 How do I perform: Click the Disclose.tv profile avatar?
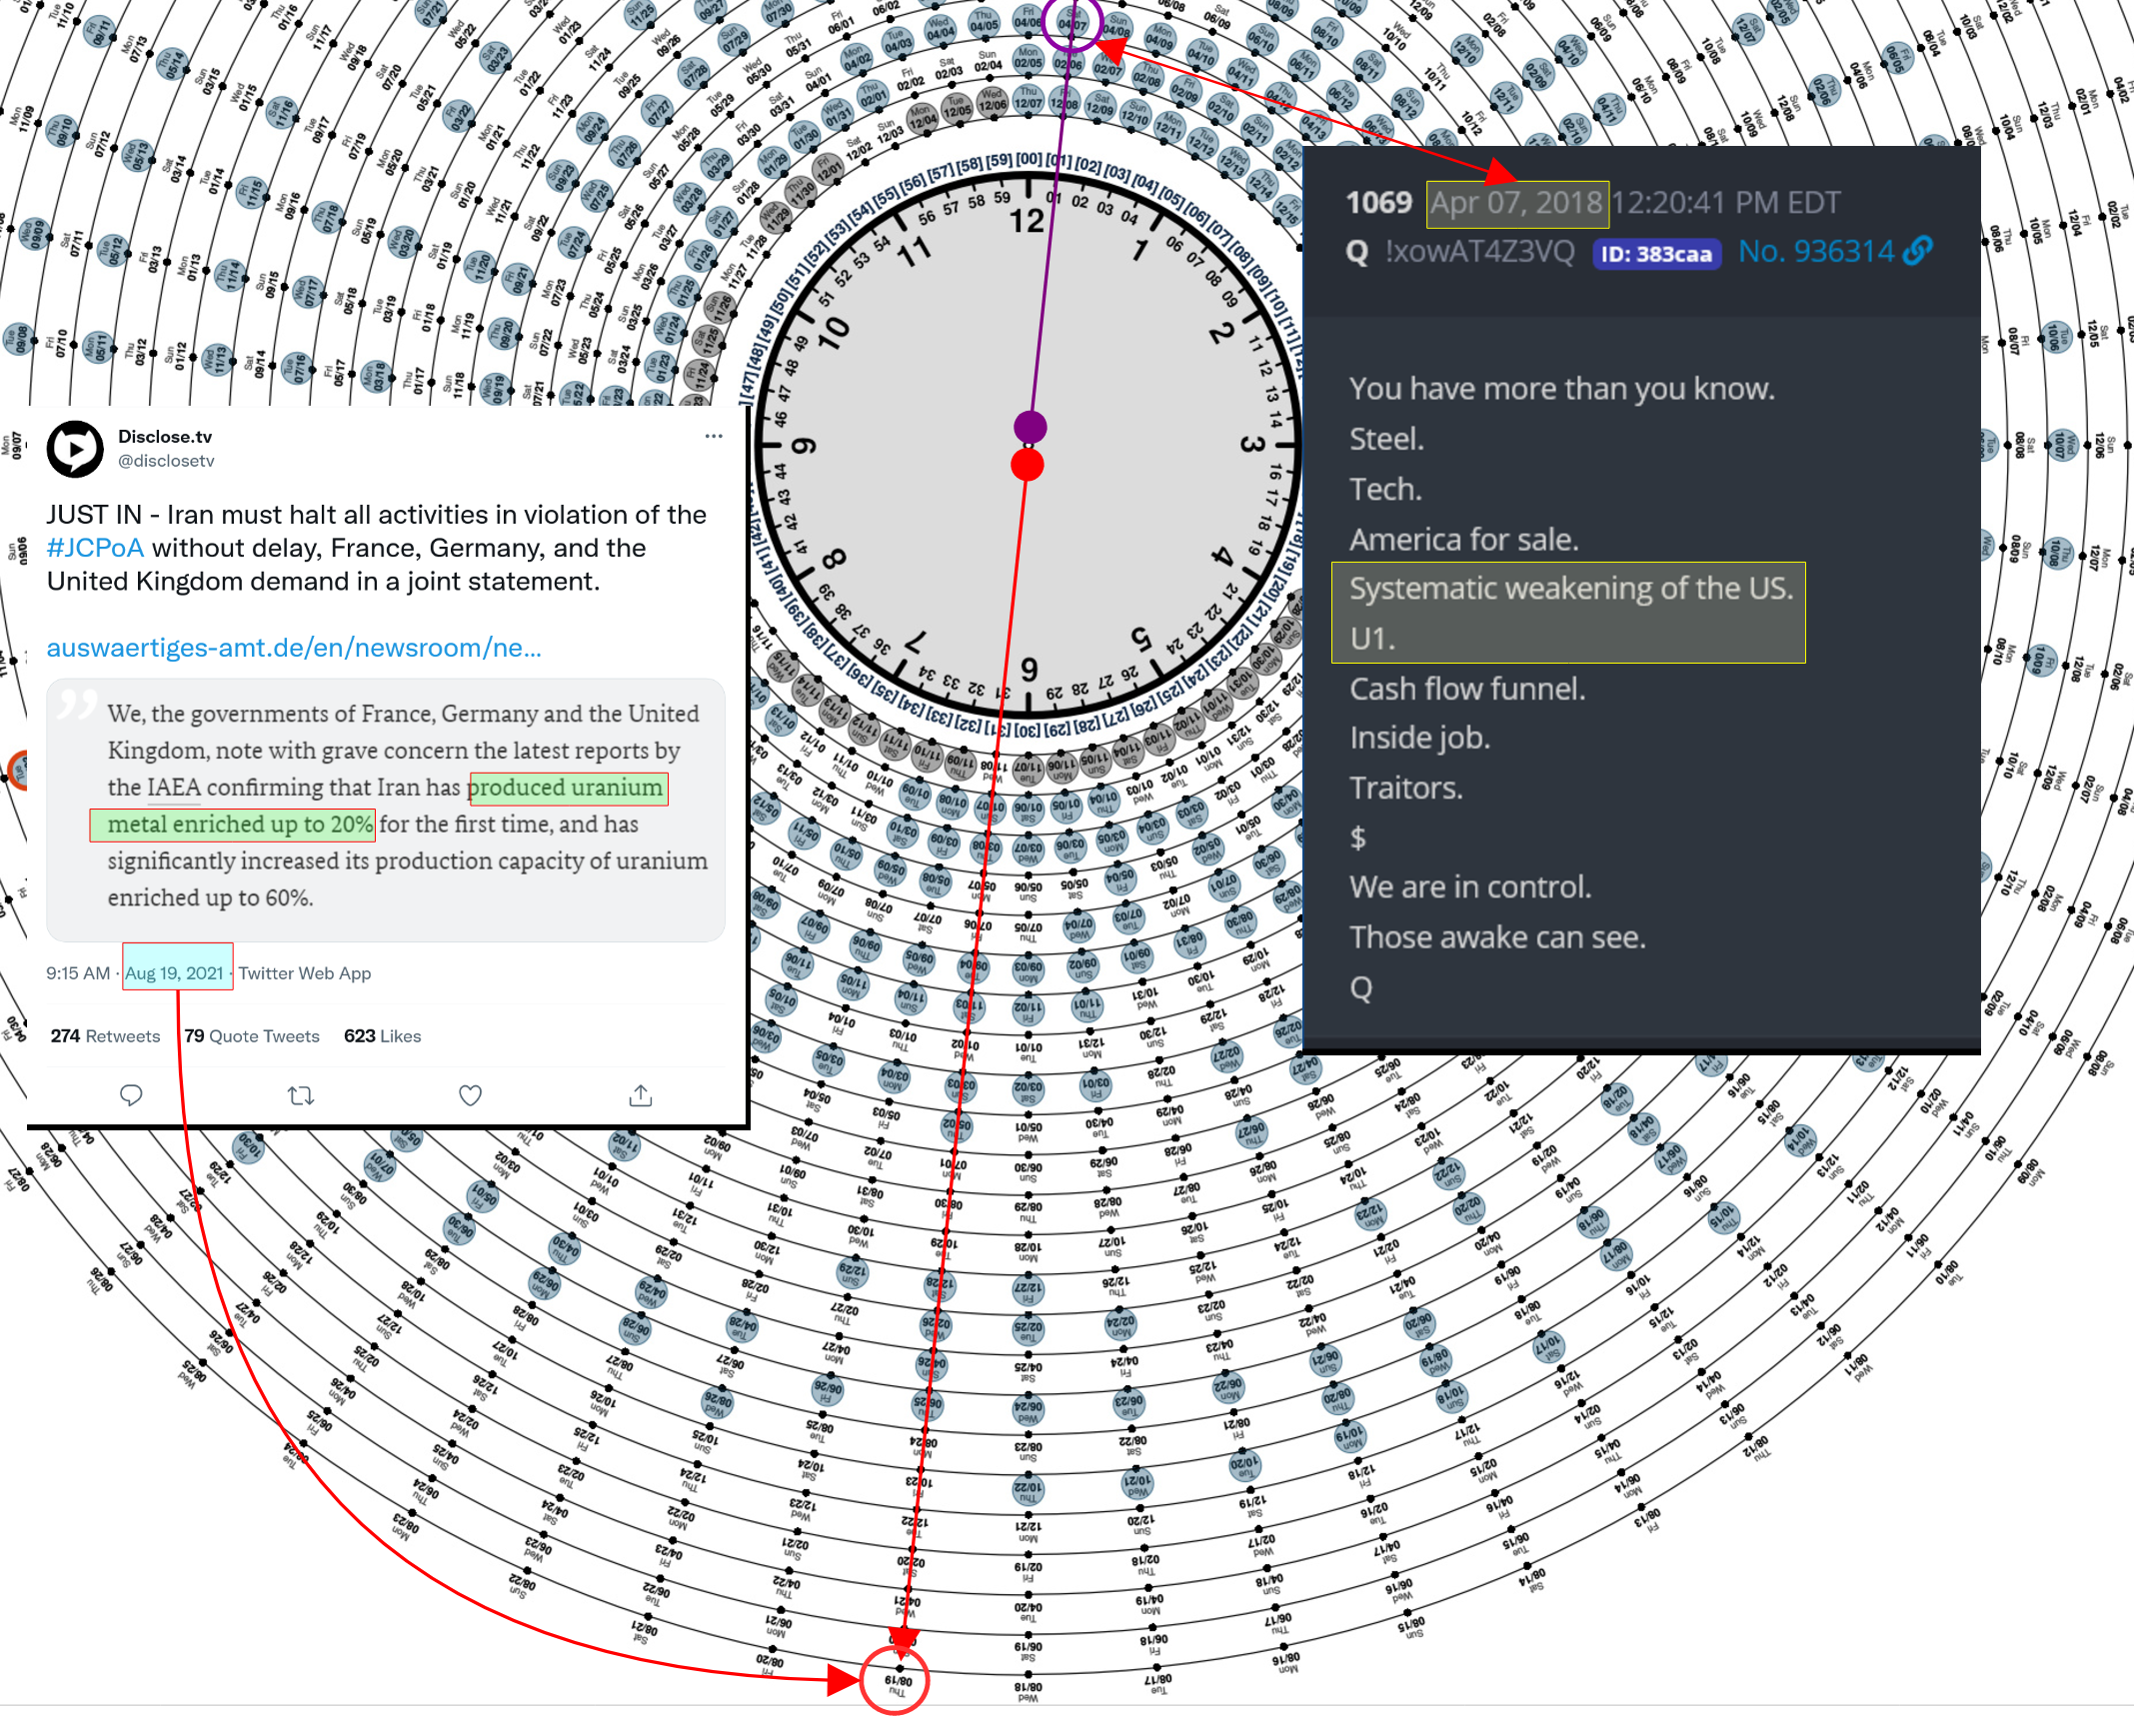click(x=75, y=449)
